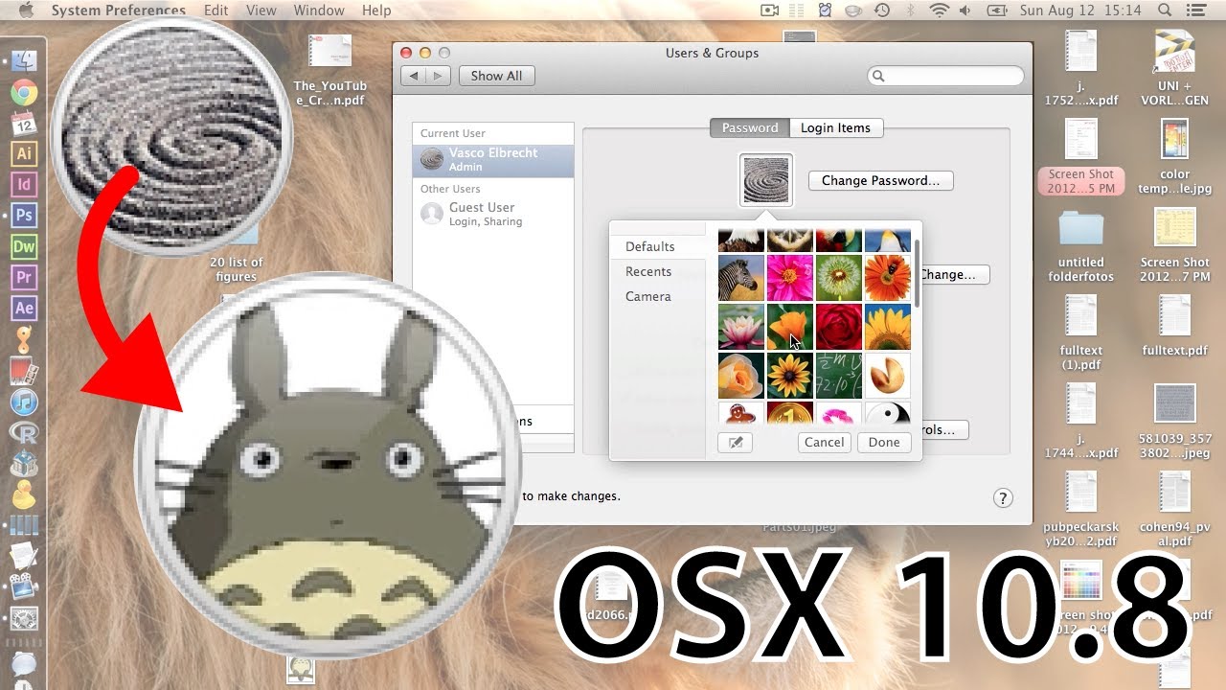Open Finder from the Dock

[24, 60]
